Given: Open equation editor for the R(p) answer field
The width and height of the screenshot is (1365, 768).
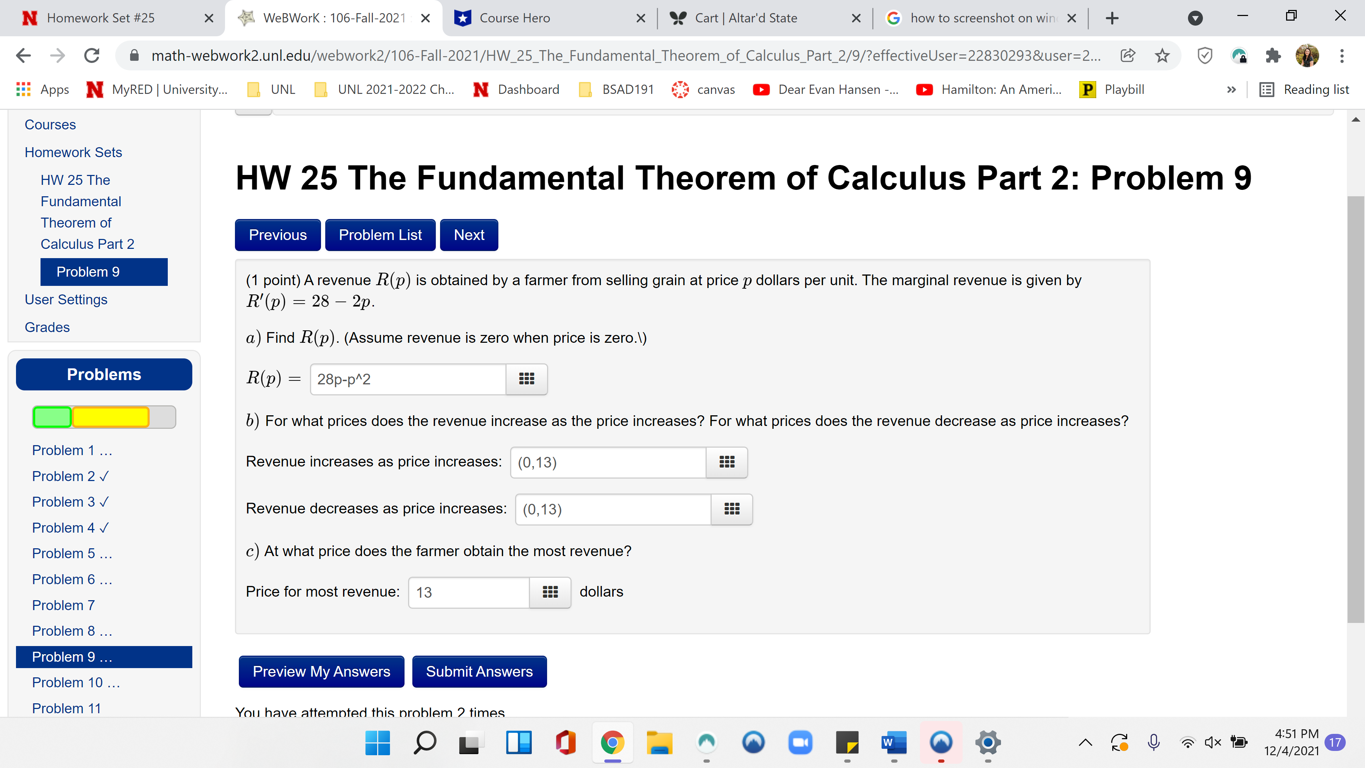Looking at the screenshot, I should coord(526,379).
